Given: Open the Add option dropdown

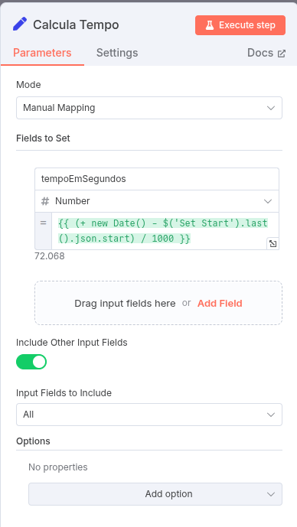Looking at the screenshot, I should pyautogui.click(x=155, y=494).
